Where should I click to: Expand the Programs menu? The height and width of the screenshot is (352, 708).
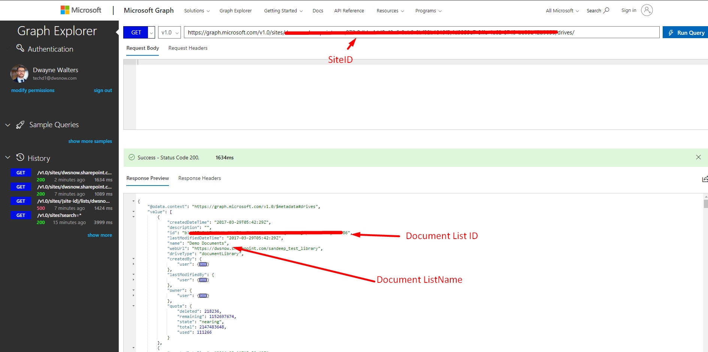click(429, 10)
